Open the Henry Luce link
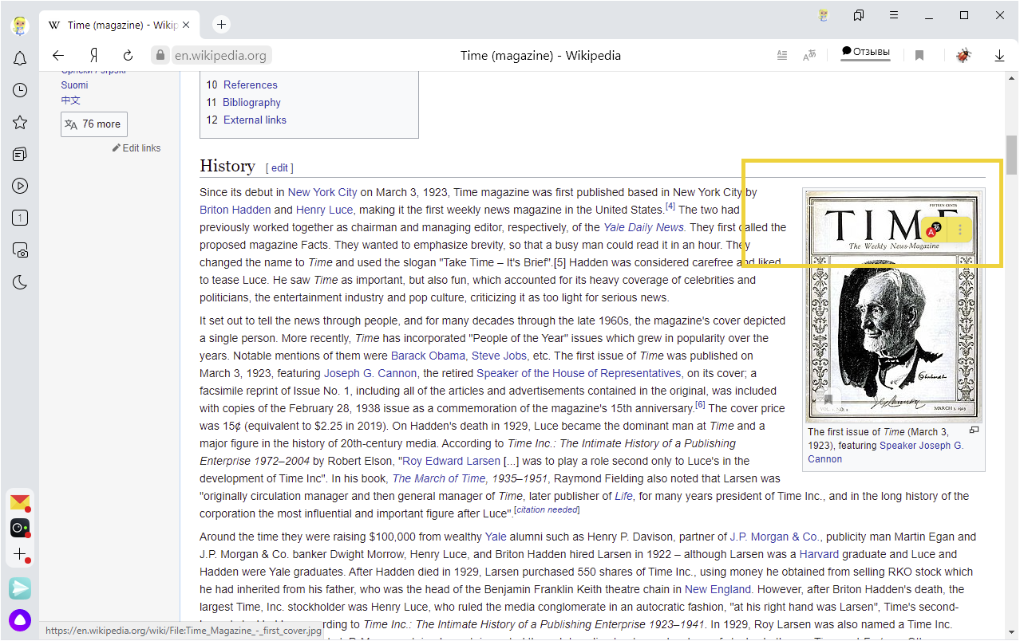 click(324, 210)
